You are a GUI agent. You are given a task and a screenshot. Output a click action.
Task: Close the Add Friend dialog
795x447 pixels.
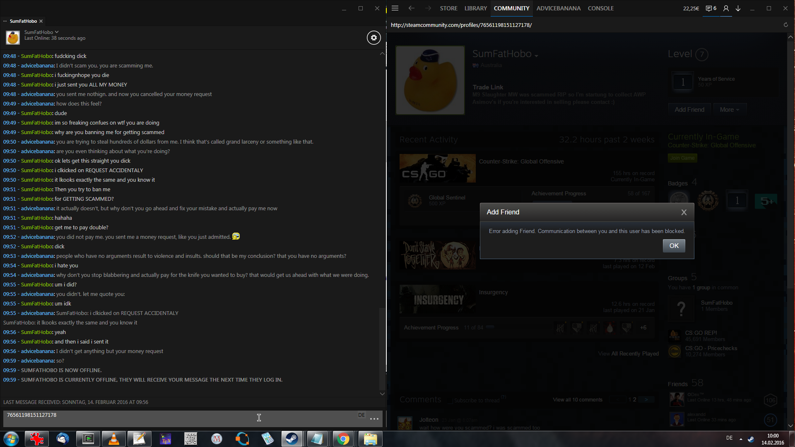[x=684, y=212]
